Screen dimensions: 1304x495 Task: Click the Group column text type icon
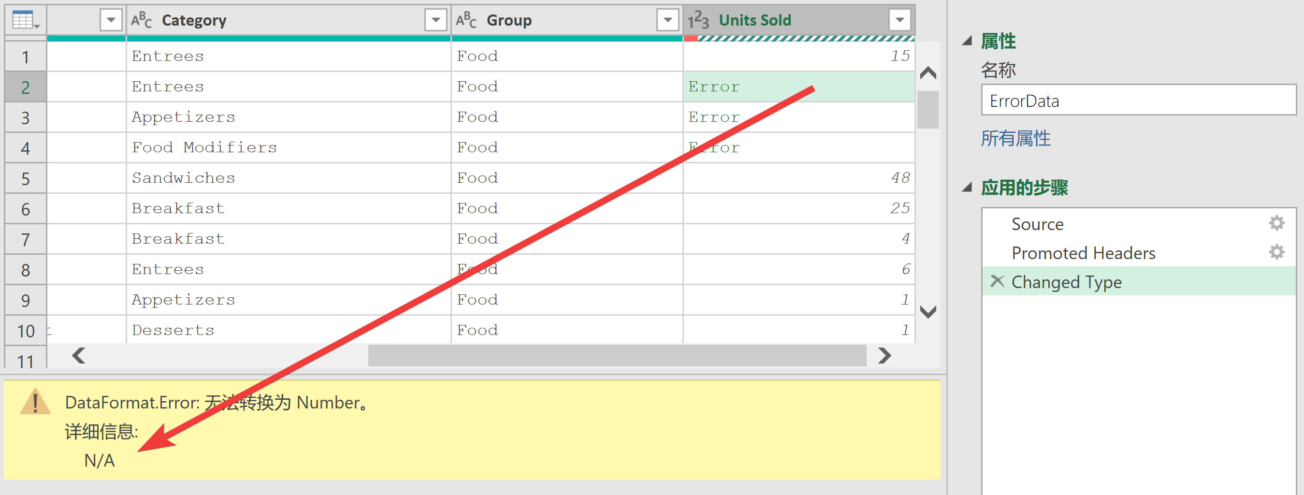click(466, 20)
